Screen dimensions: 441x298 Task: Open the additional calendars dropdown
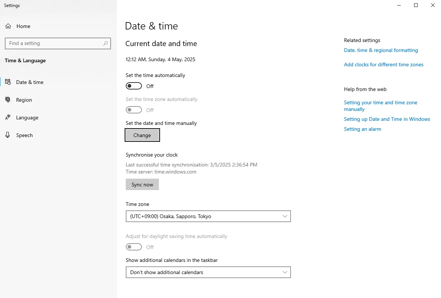208,272
